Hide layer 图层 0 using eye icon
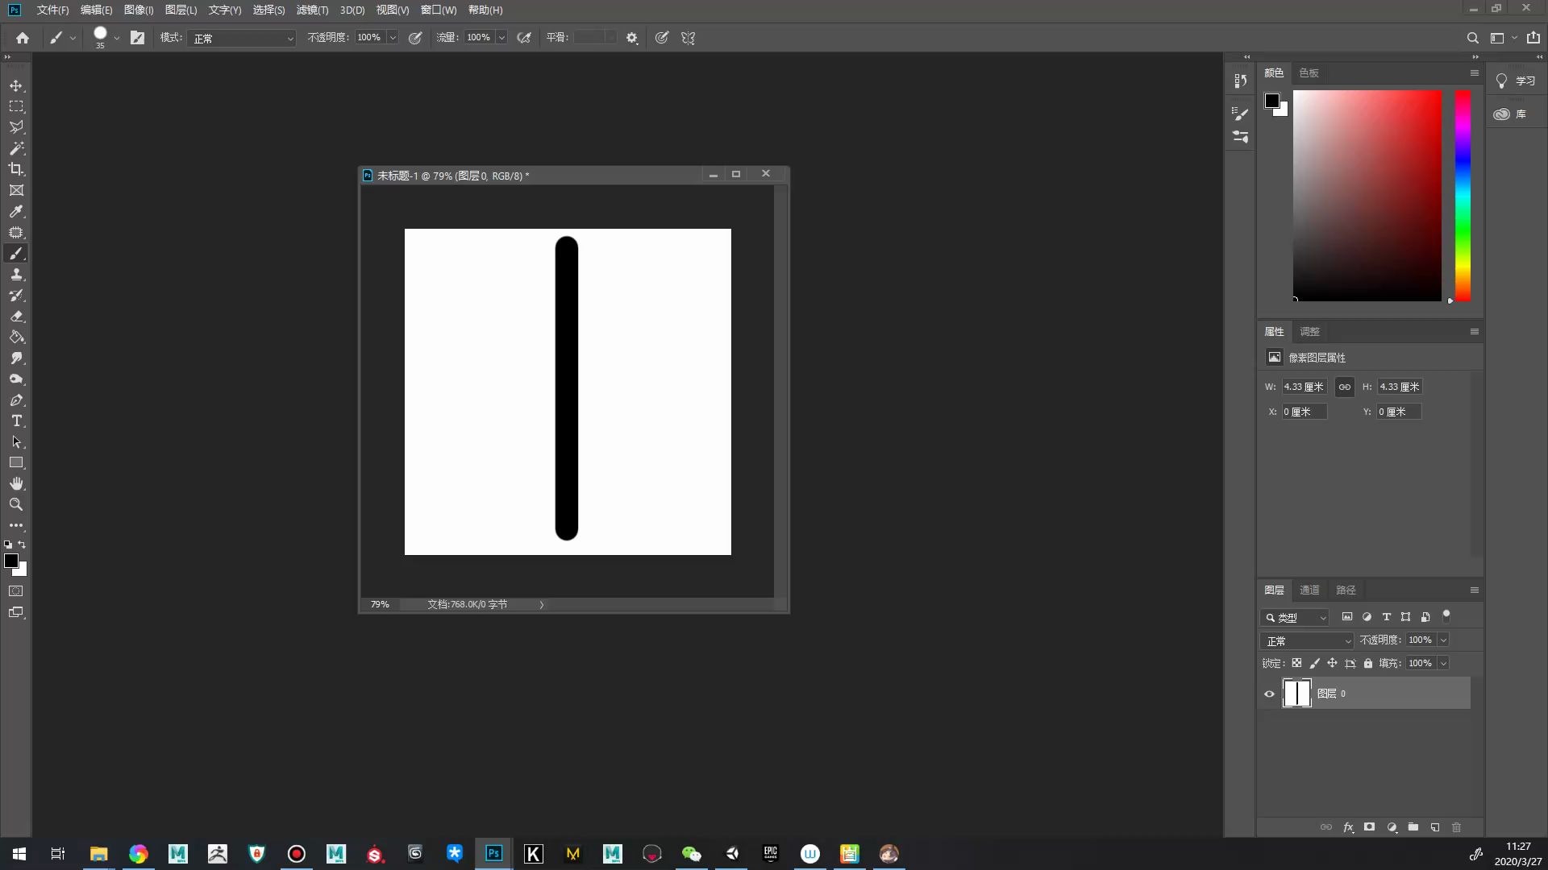This screenshot has width=1548, height=870. [x=1269, y=694]
